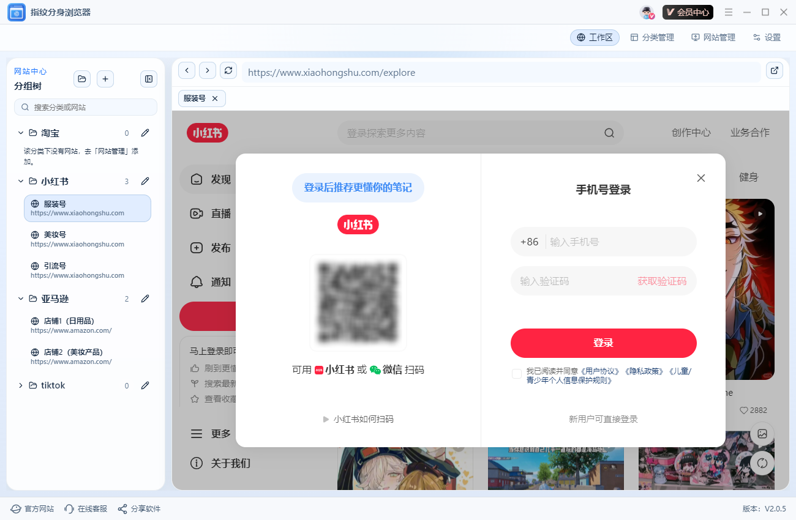Go back in browser history
Viewport: 796px width, 520px height.
pyautogui.click(x=187, y=71)
